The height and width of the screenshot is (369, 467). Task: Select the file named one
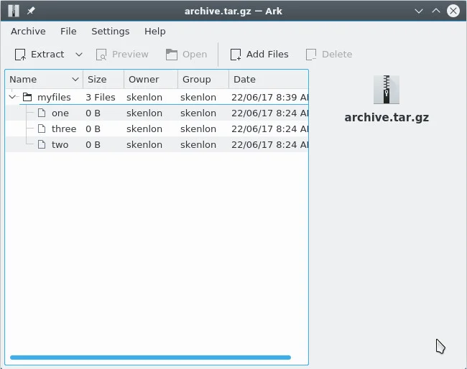point(60,113)
